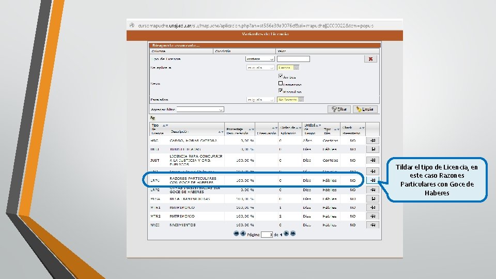Go to next page of results
The height and width of the screenshot is (279, 496).
coord(286,234)
